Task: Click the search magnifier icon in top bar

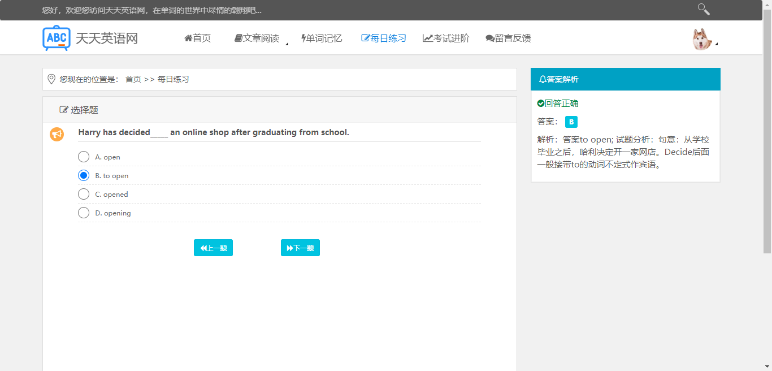Action: click(704, 9)
